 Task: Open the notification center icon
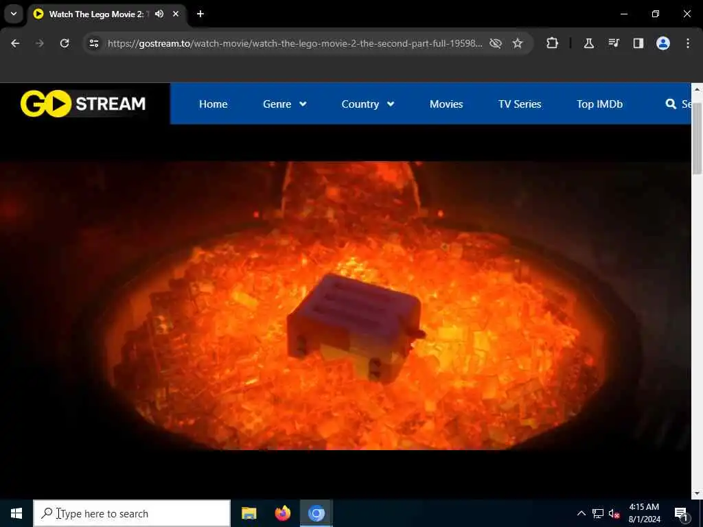point(681,513)
